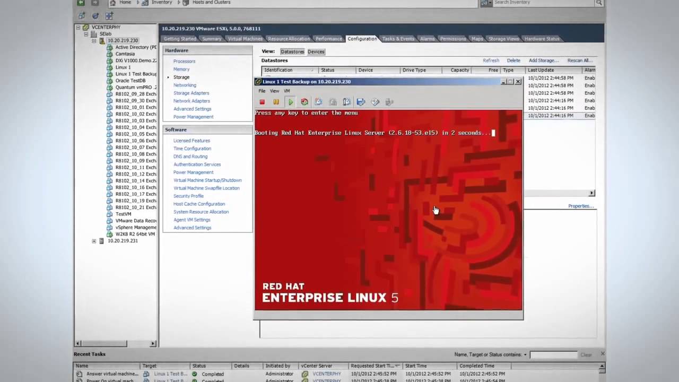The height and width of the screenshot is (382, 679).
Task: Power on VM with green play icon
Action: [x=290, y=102]
